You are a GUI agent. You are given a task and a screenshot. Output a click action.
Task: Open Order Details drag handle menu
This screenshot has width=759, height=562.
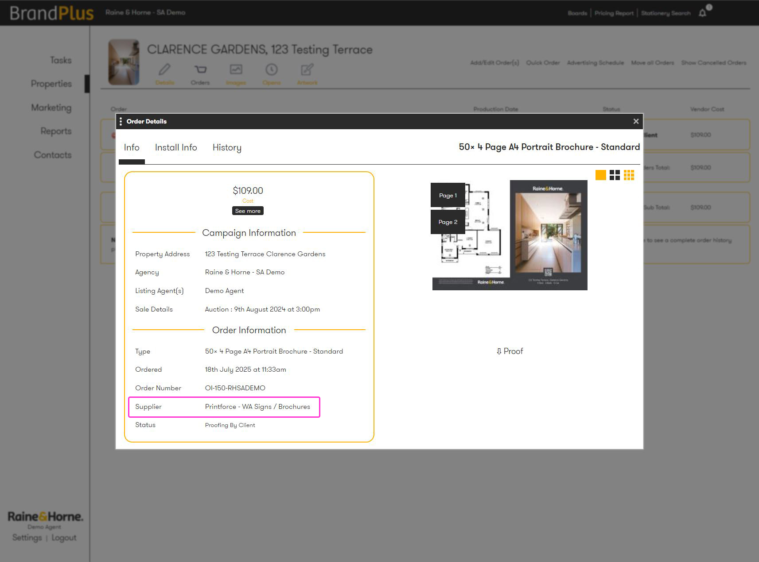(121, 121)
